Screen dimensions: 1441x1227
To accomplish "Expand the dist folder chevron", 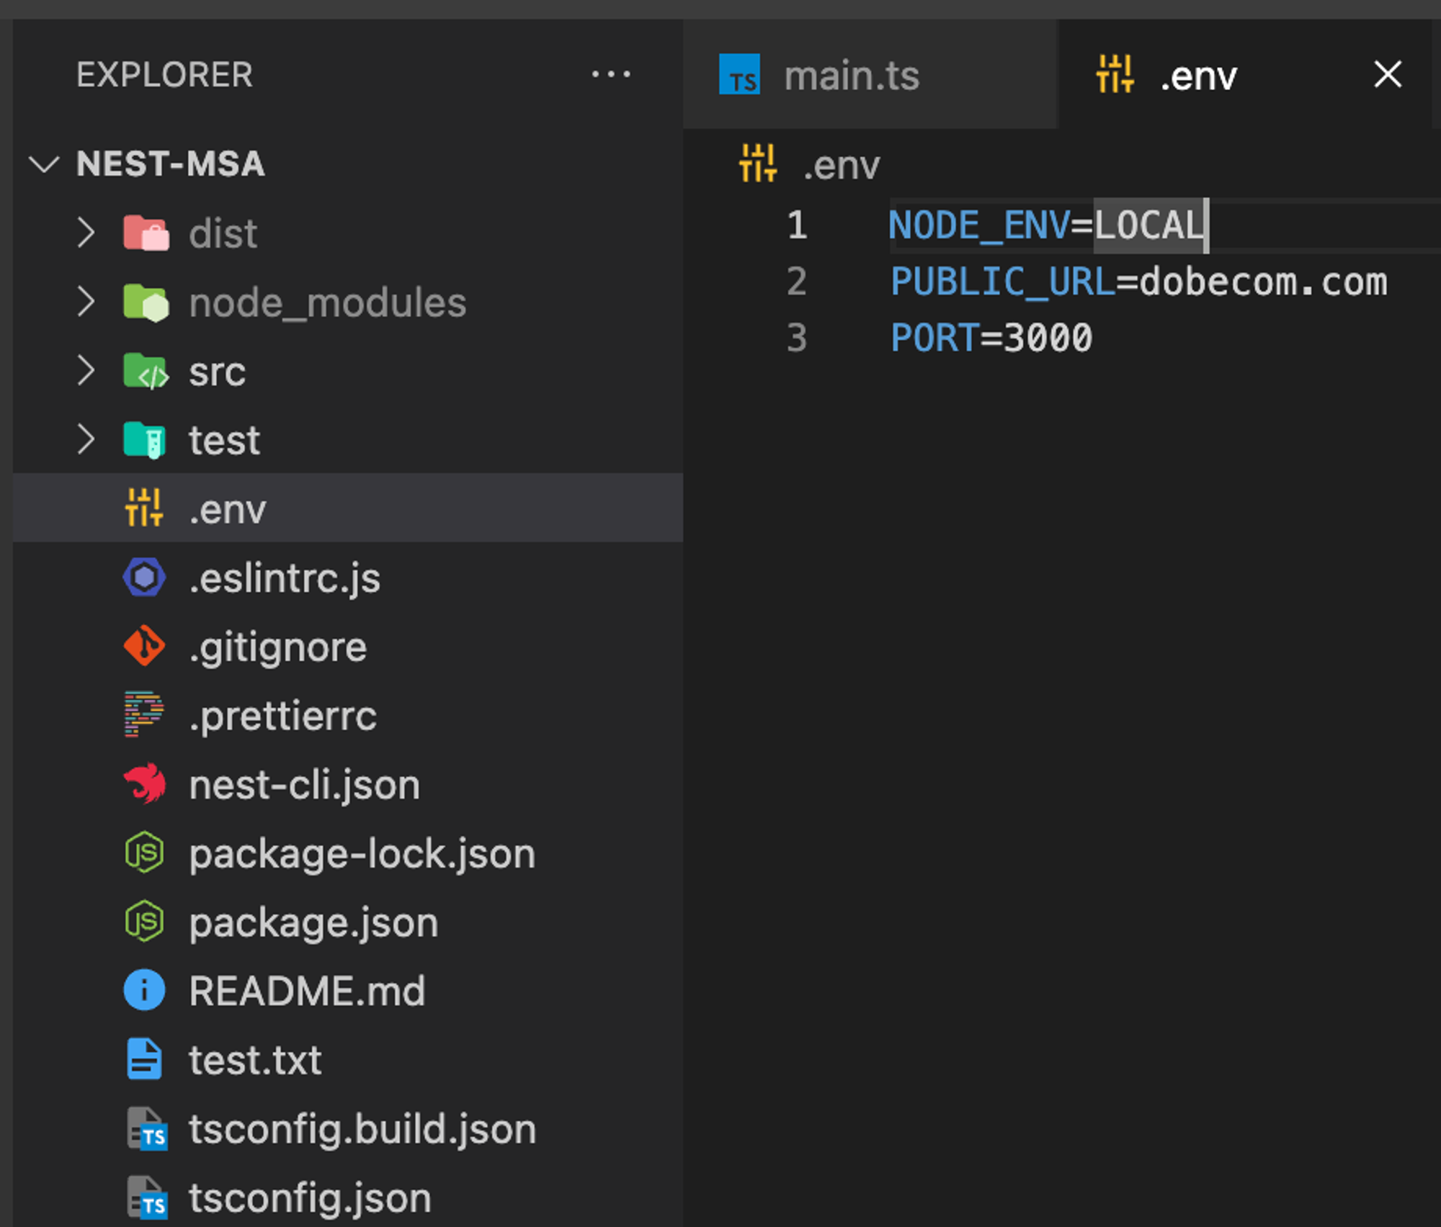I will tap(86, 233).
